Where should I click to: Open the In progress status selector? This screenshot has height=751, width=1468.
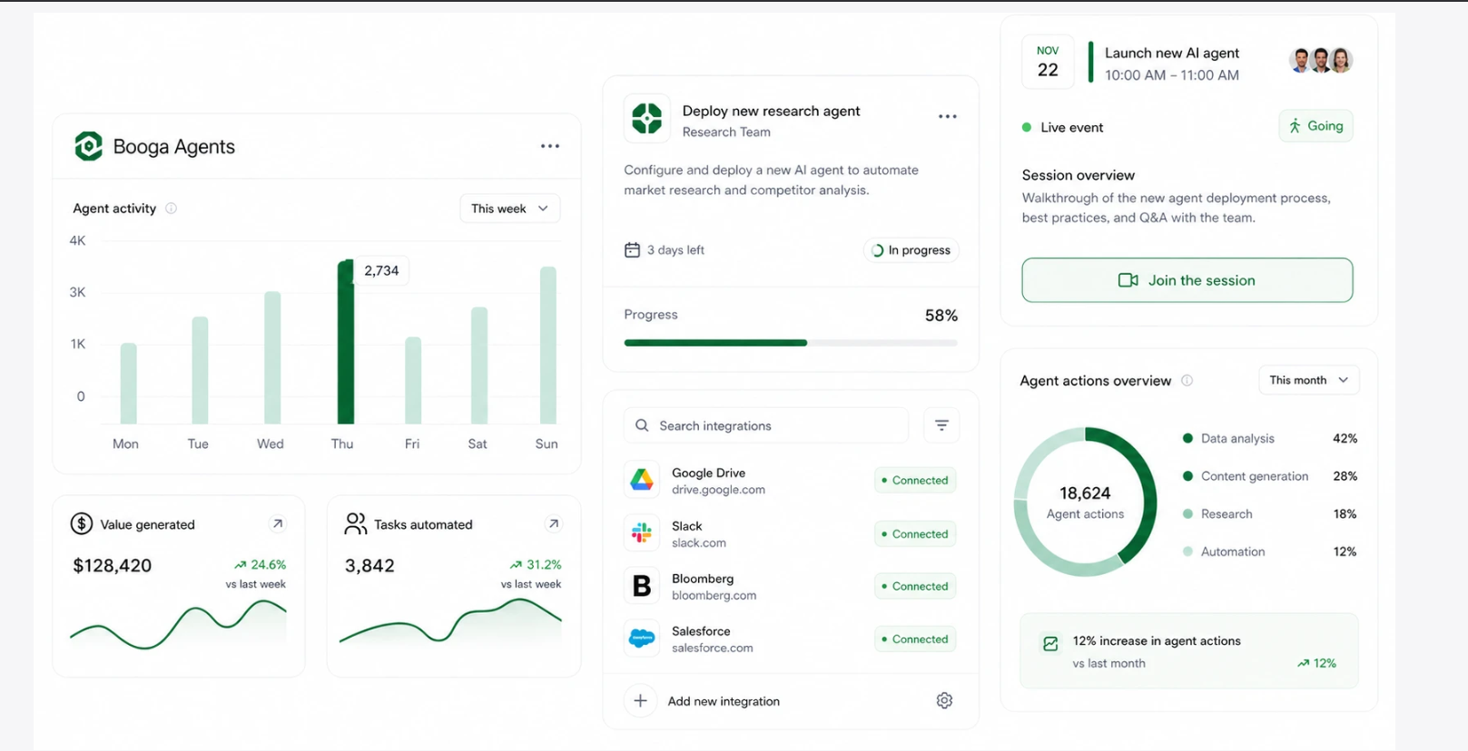(911, 250)
